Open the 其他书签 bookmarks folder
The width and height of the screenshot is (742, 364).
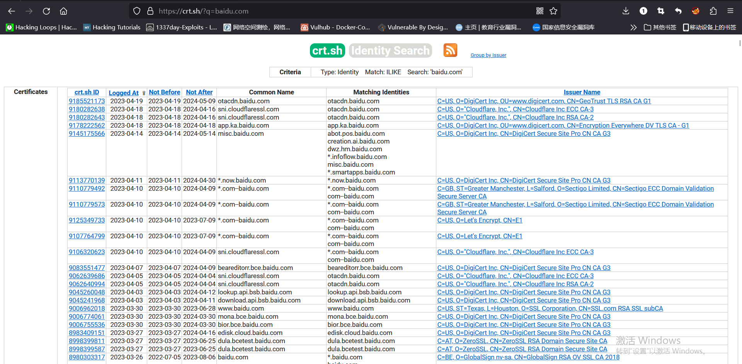(x=660, y=27)
